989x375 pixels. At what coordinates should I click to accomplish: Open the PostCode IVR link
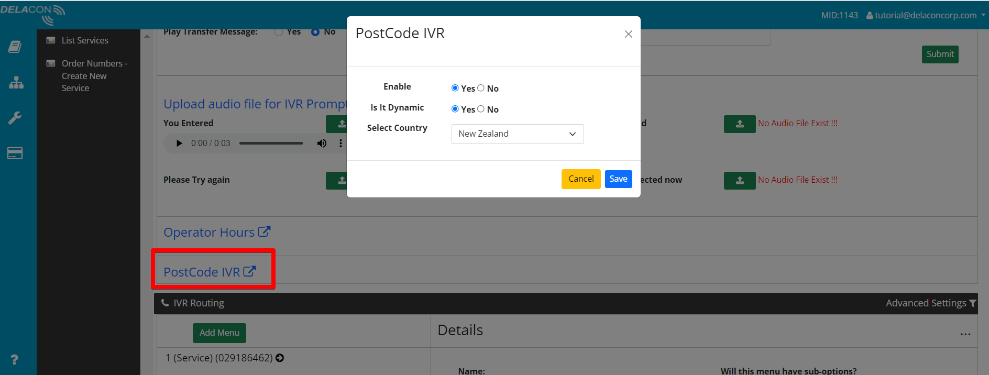202,272
